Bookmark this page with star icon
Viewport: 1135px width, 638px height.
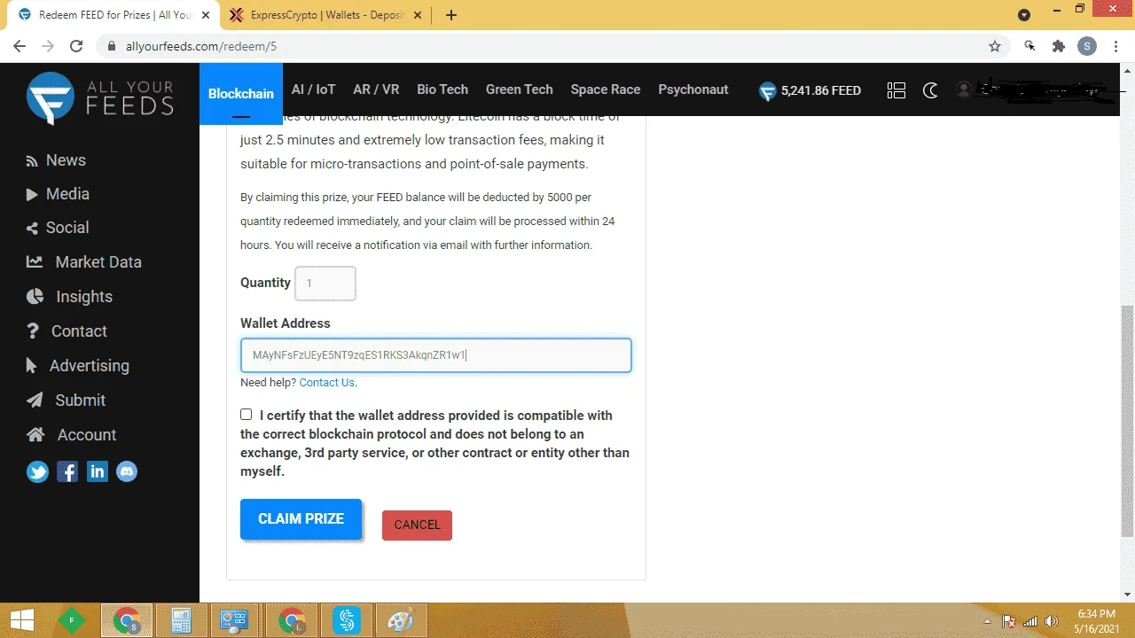tap(995, 46)
